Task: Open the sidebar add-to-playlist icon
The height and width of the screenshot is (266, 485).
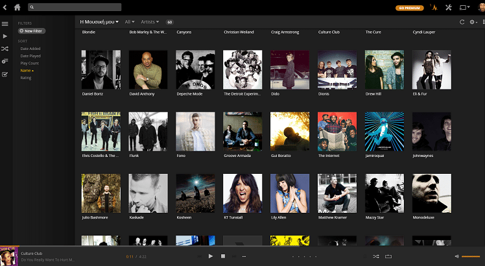Action: (x=5, y=62)
